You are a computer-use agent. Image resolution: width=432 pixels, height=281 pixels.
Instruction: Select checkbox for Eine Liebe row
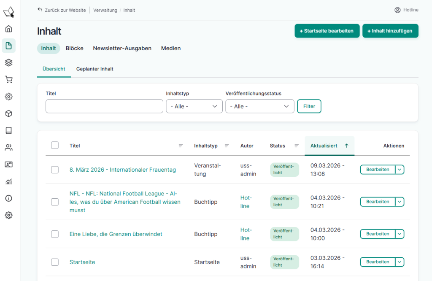click(55, 234)
